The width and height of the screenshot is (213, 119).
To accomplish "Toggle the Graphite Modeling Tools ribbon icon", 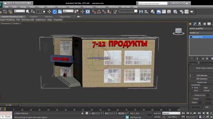I will (159, 12).
